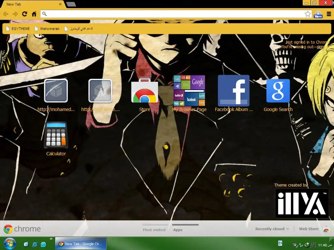334x250 pixels.
Task: Open the extension icon labeled New
Action: tap(318, 14)
